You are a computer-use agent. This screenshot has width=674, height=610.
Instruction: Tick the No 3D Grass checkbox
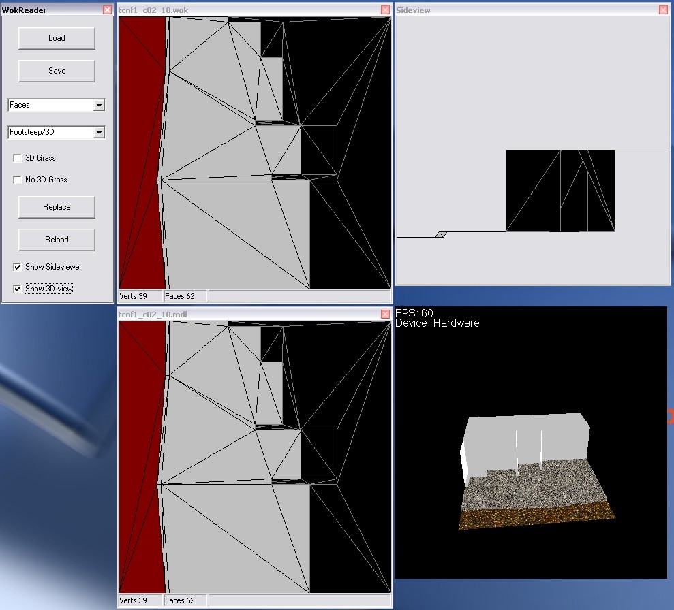tap(18, 180)
